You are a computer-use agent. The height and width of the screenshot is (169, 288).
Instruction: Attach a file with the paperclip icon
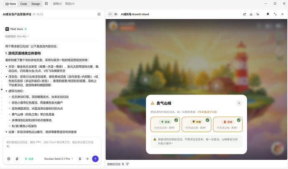(17, 159)
